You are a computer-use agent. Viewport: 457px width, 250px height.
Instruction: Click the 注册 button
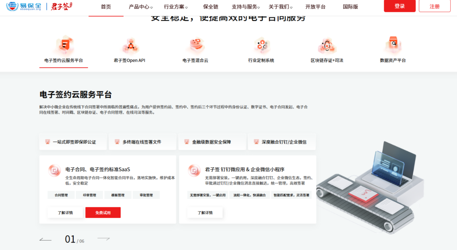[x=435, y=6]
